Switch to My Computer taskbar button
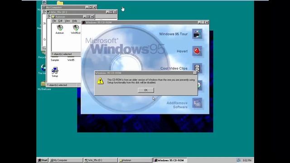290x163 pixels. [66, 160]
